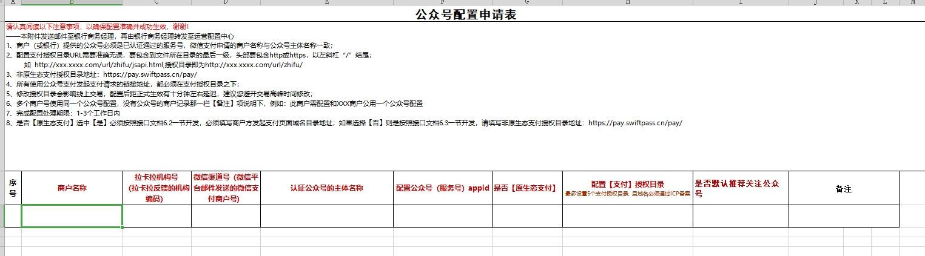Select the 微信渠道号 header cell
The image size is (925, 256).
point(226,188)
